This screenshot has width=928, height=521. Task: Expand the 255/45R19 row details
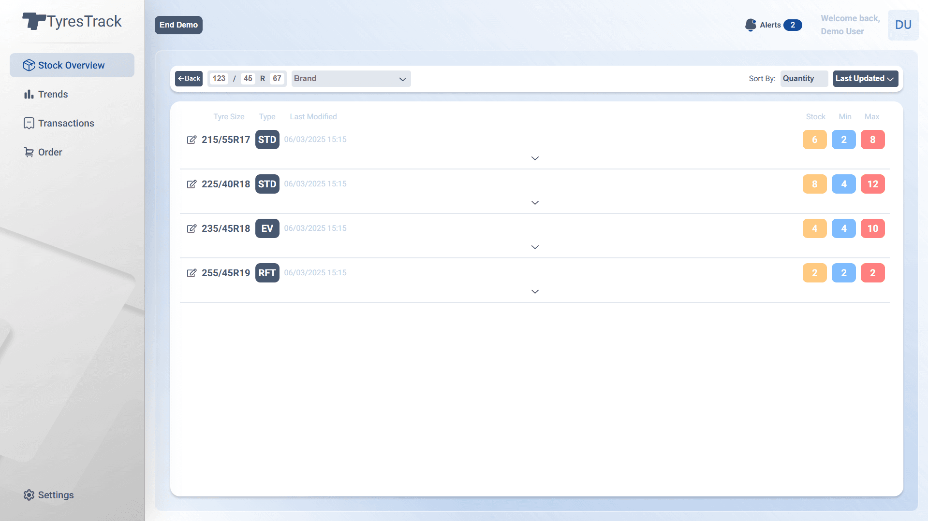tap(535, 292)
